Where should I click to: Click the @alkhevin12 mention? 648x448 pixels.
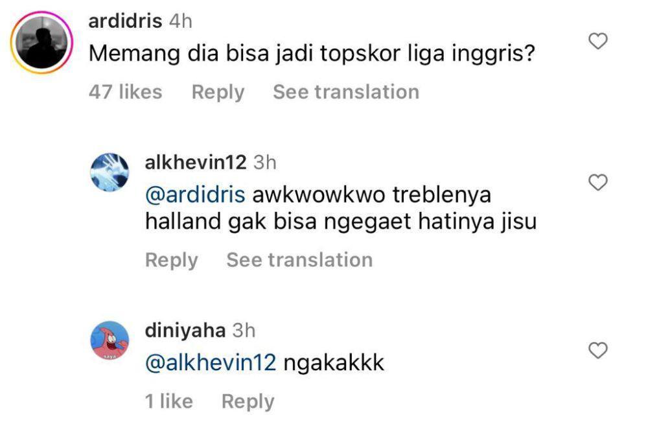[211, 363]
